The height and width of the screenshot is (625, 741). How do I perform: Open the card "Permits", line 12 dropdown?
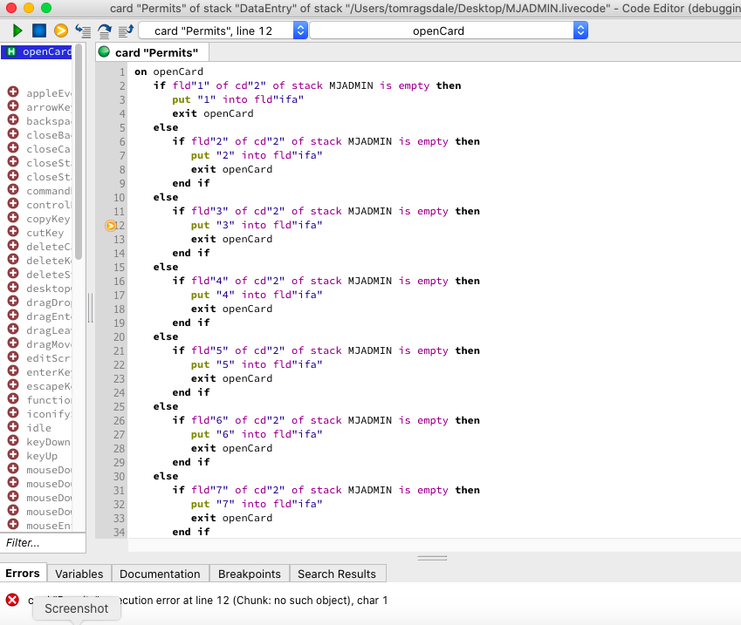click(x=223, y=31)
